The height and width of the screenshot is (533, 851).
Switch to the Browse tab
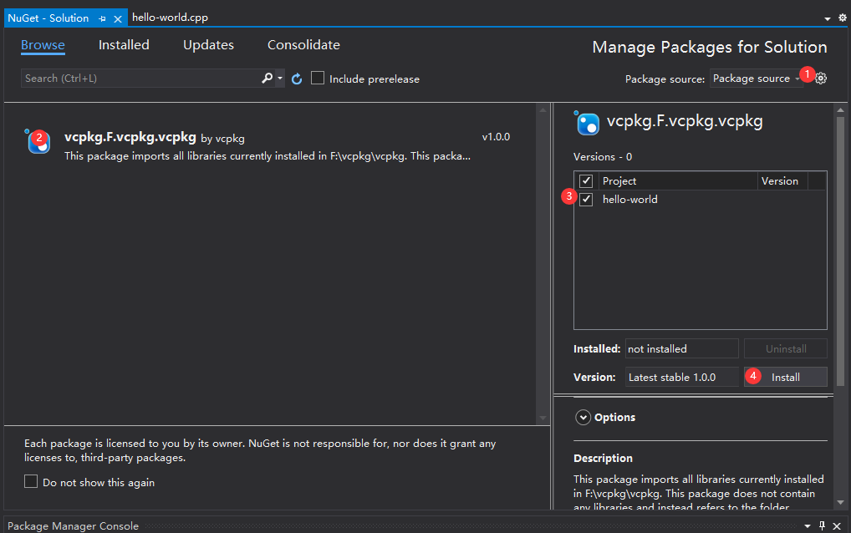pos(43,45)
